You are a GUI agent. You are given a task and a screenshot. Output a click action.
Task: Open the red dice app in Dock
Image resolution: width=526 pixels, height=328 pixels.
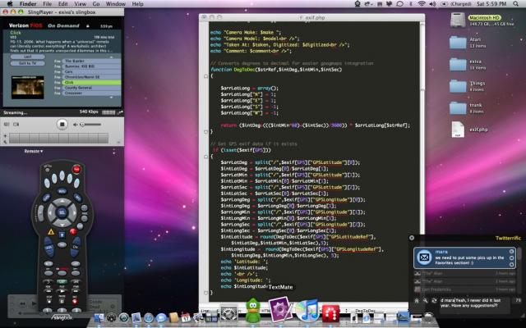(x=330, y=313)
